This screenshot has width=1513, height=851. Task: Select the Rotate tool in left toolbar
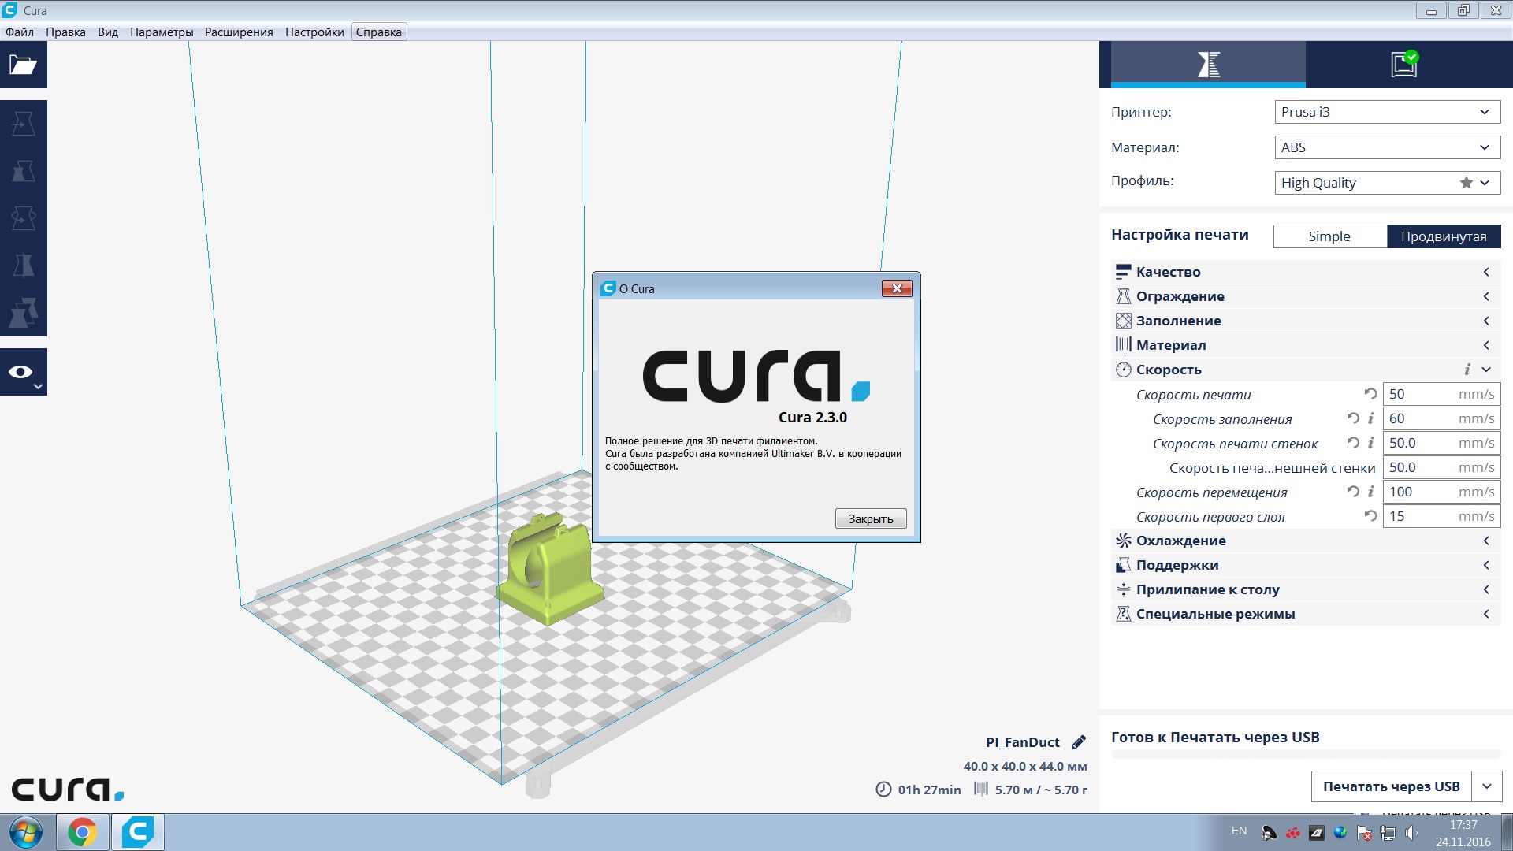click(23, 218)
